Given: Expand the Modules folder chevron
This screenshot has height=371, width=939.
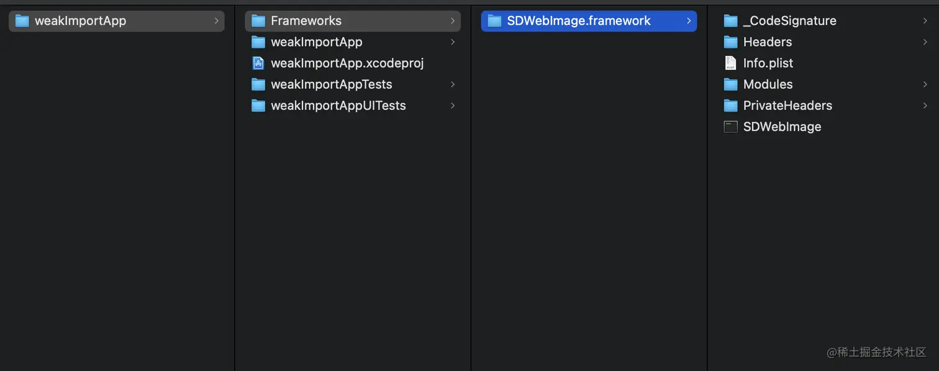Looking at the screenshot, I should pos(925,84).
